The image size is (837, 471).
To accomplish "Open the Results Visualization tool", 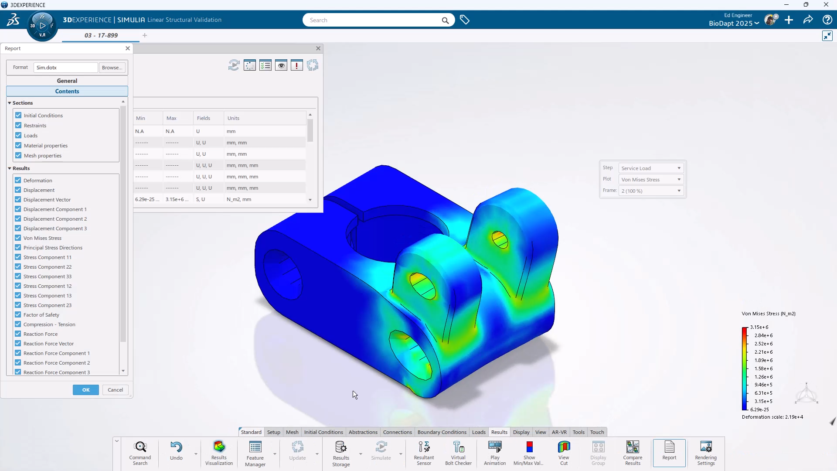I will point(219,452).
